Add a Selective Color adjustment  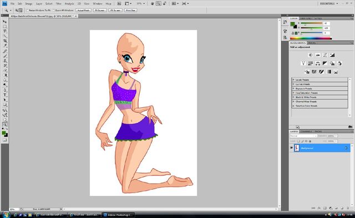[x=336, y=72]
